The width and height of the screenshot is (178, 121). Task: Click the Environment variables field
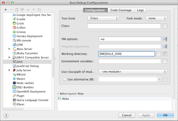coord(130,61)
